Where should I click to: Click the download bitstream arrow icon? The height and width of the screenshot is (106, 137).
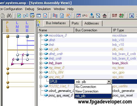click(x=92, y=16)
